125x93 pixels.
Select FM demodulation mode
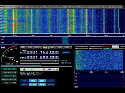click(39, 48)
